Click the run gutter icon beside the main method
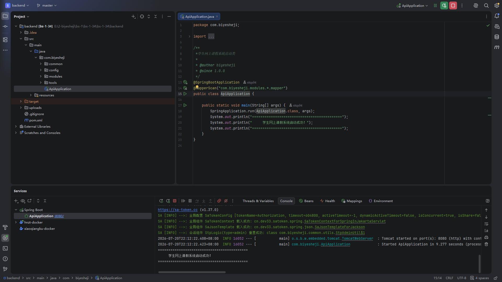Viewport: 502px width, 282px height. point(185,105)
